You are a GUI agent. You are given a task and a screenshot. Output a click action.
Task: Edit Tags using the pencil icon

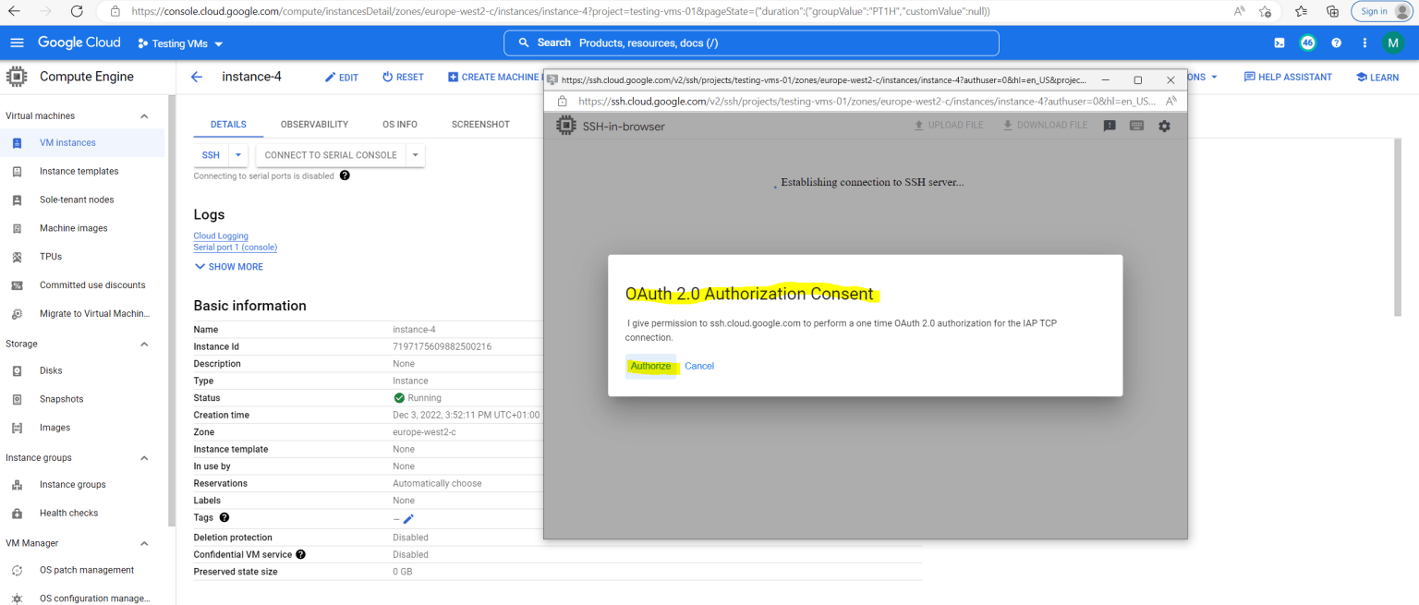(x=407, y=518)
